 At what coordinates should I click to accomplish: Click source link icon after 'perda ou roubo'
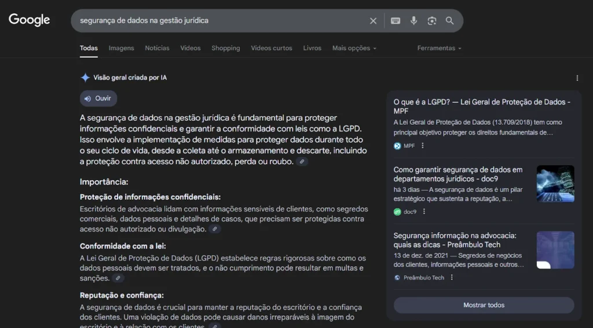pyautogui.click(x=302, y=162)
